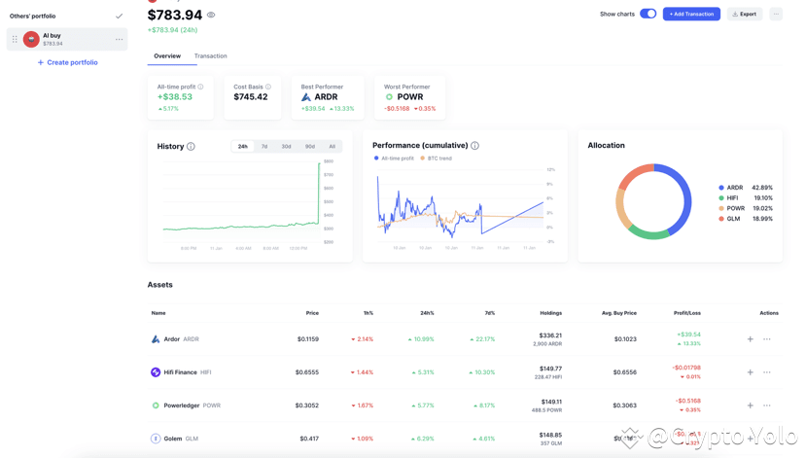Viewport: 806px width, 458px height.
Task: Grab the AI buy drag handle
Action: point(15,39)
